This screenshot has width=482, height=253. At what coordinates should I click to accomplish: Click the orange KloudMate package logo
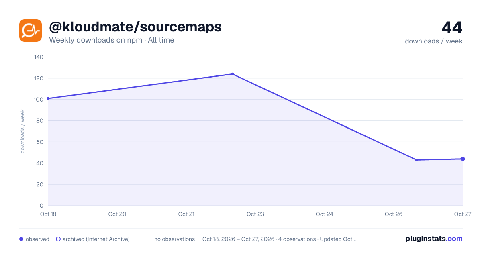click(31, 31)
